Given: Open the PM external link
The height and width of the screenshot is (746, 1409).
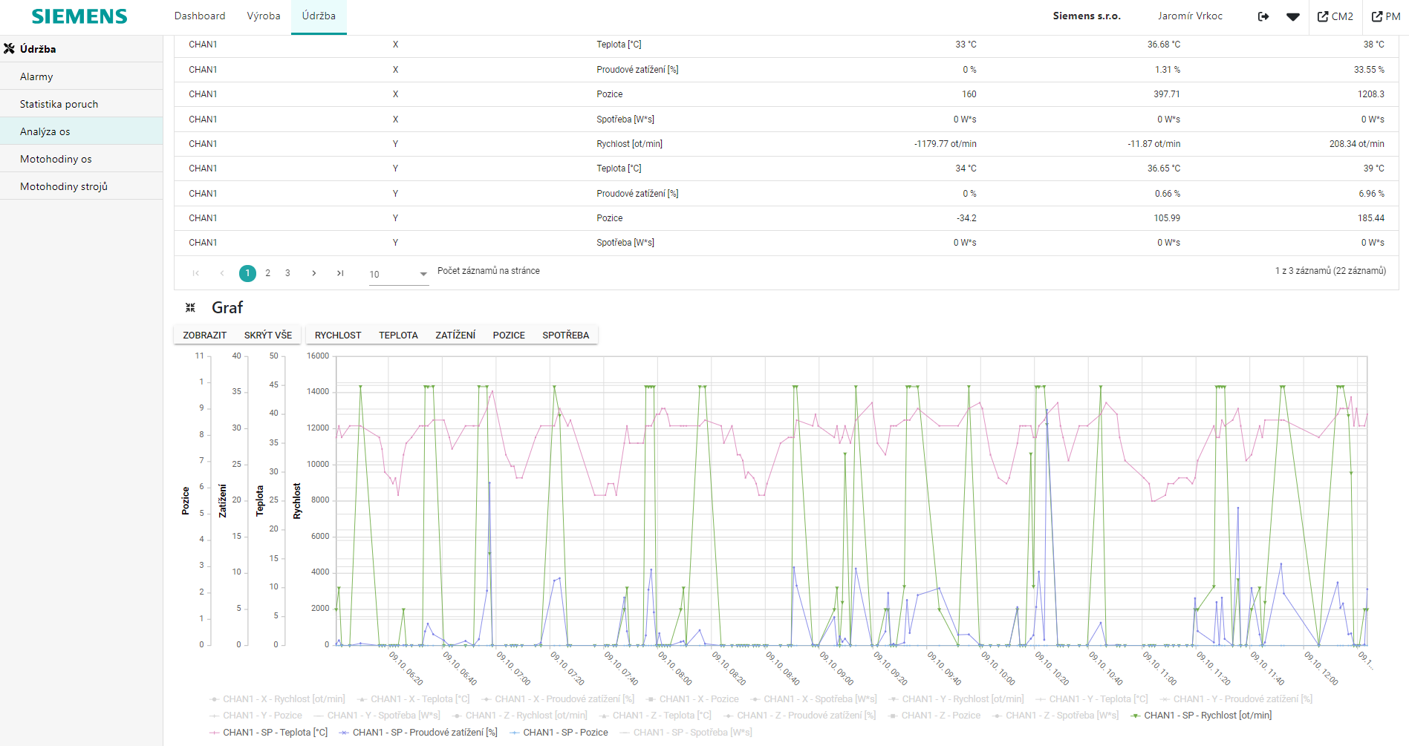Looking at the screenshot, I should [1386, 16].
